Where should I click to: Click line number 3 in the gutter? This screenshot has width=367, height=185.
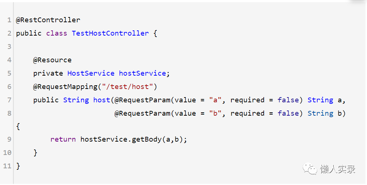coord(9,46)
